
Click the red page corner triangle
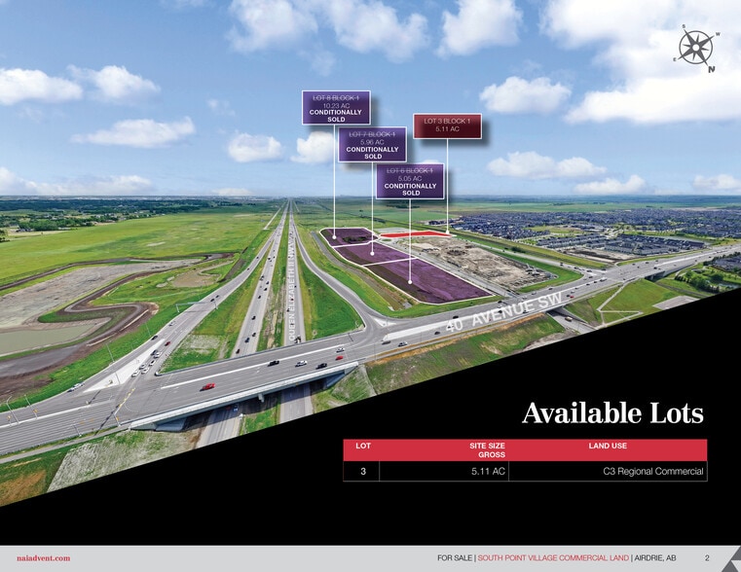click(x=734, y=564)
